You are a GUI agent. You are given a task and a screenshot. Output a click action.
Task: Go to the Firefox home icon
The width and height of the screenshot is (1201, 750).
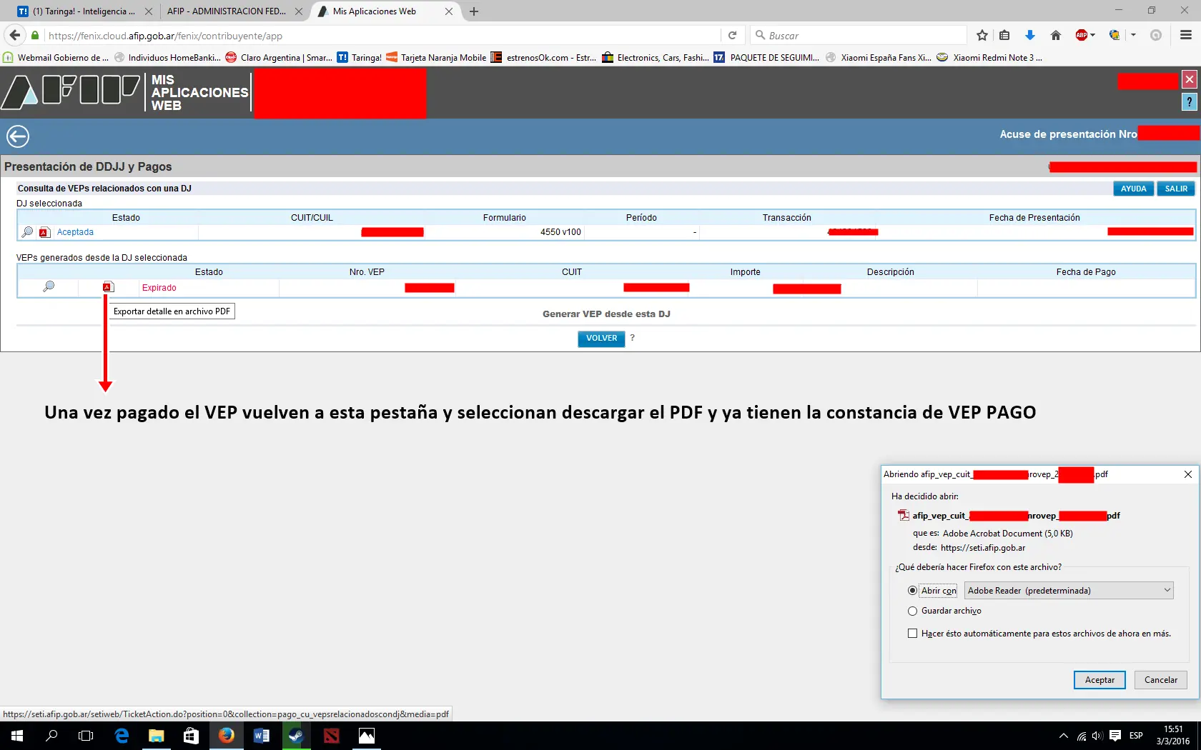1056,35
